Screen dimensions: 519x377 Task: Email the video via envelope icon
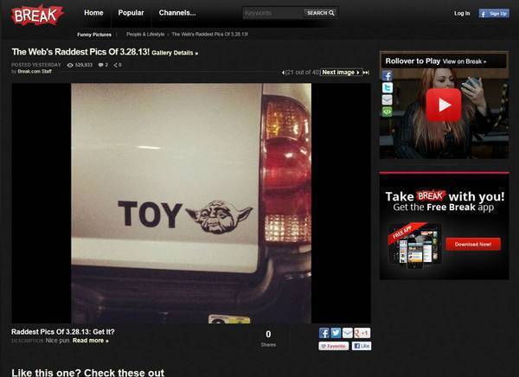coord(388,99)
